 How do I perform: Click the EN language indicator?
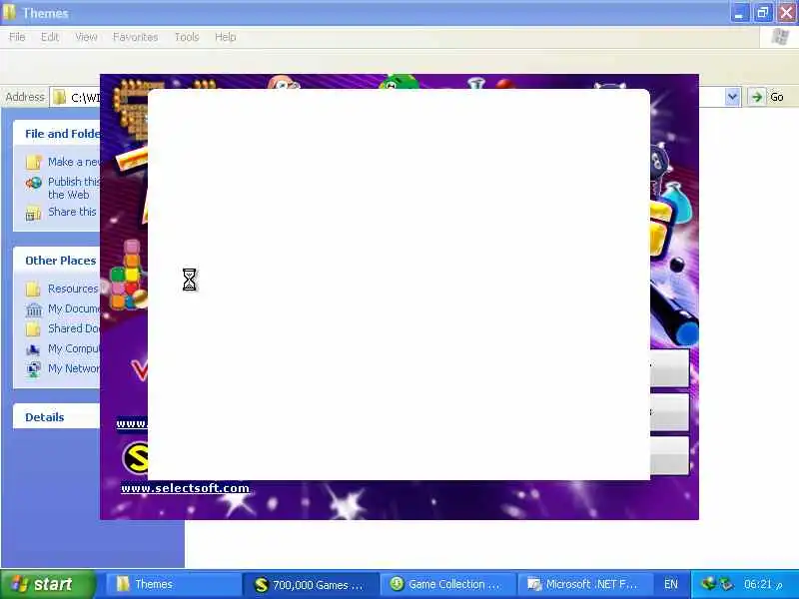coord(671,584)
